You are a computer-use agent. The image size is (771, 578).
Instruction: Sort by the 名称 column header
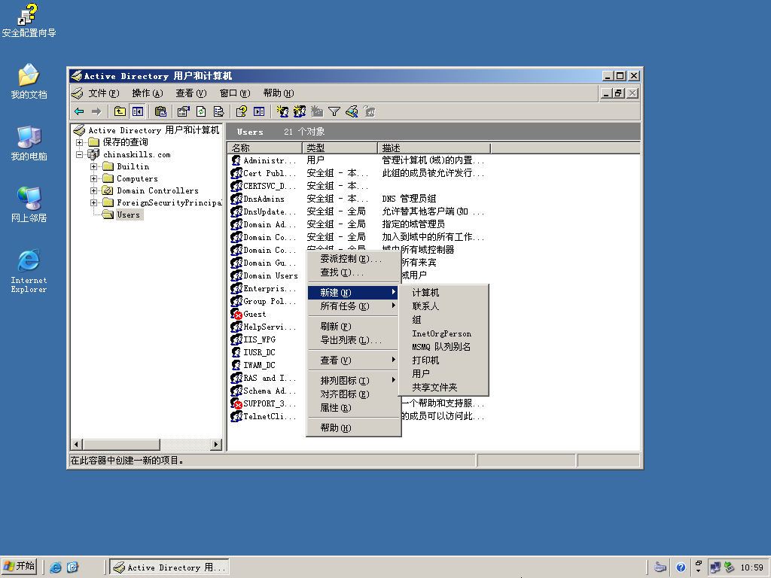coord(265,148)
